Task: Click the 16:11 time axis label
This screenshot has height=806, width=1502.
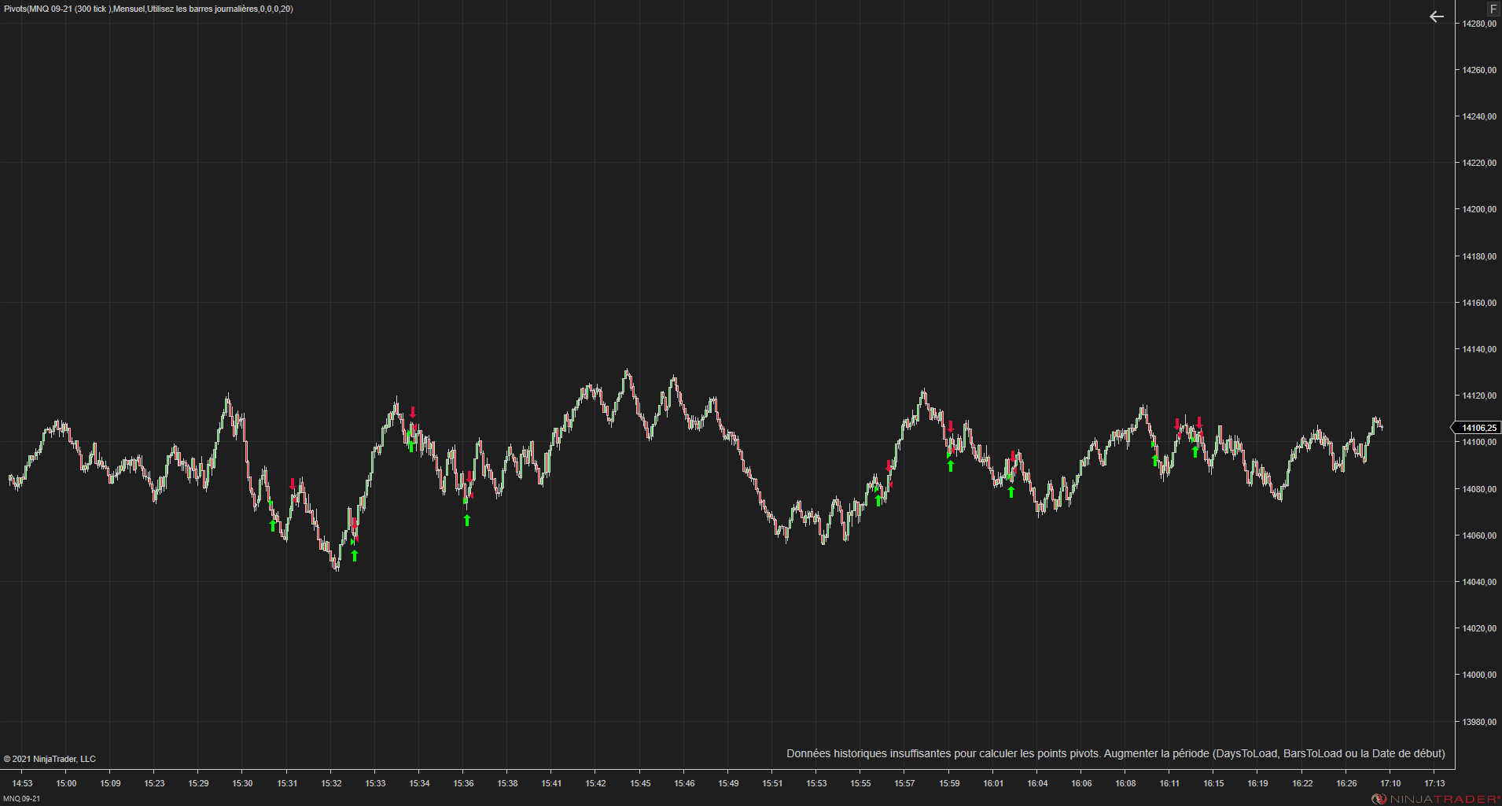Action: click(1169, 783)
